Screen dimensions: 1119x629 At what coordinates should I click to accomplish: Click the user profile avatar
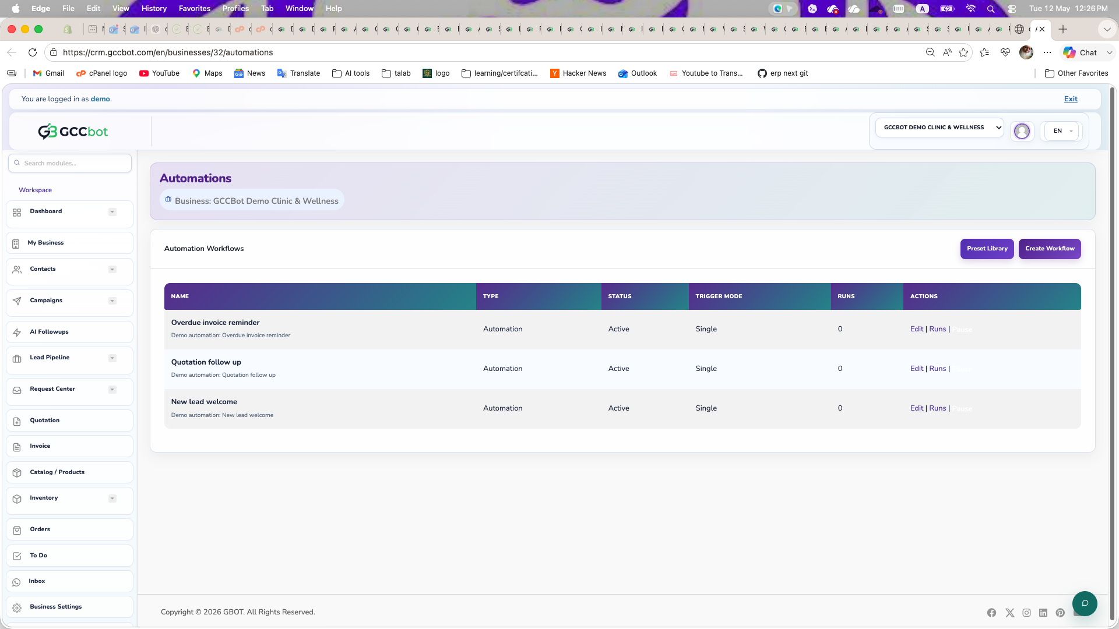[x=1022, y=131]
